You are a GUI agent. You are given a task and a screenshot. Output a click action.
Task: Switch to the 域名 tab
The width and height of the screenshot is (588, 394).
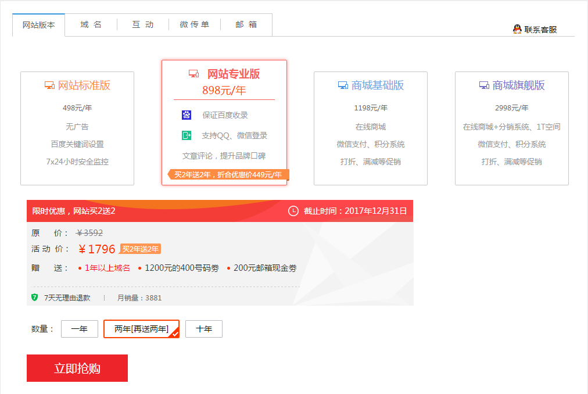tap(90, 24)
